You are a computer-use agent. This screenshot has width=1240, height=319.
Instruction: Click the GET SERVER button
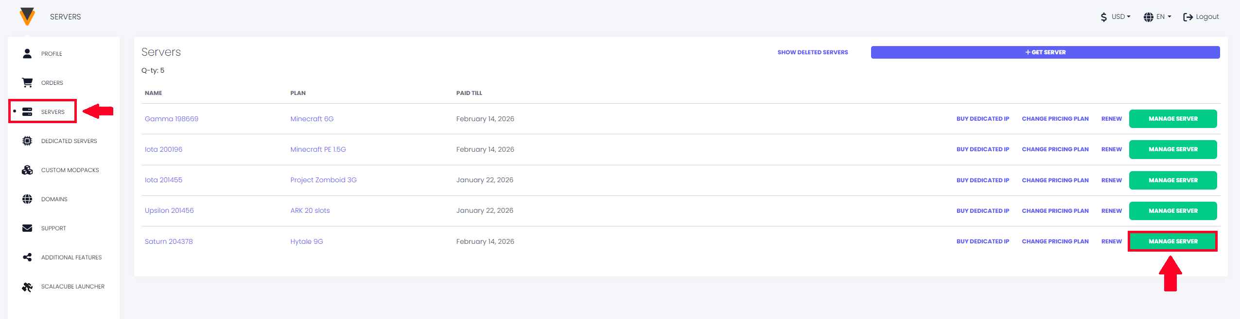tap(1045, 52)
